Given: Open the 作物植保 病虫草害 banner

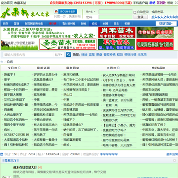Looking at the screenshot, I should [x=155, y=33].
